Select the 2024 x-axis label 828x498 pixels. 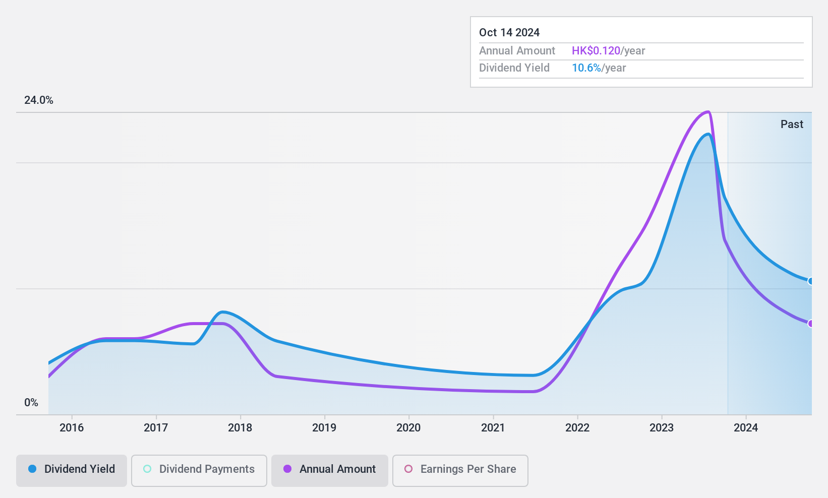click(x=746, y=428)
